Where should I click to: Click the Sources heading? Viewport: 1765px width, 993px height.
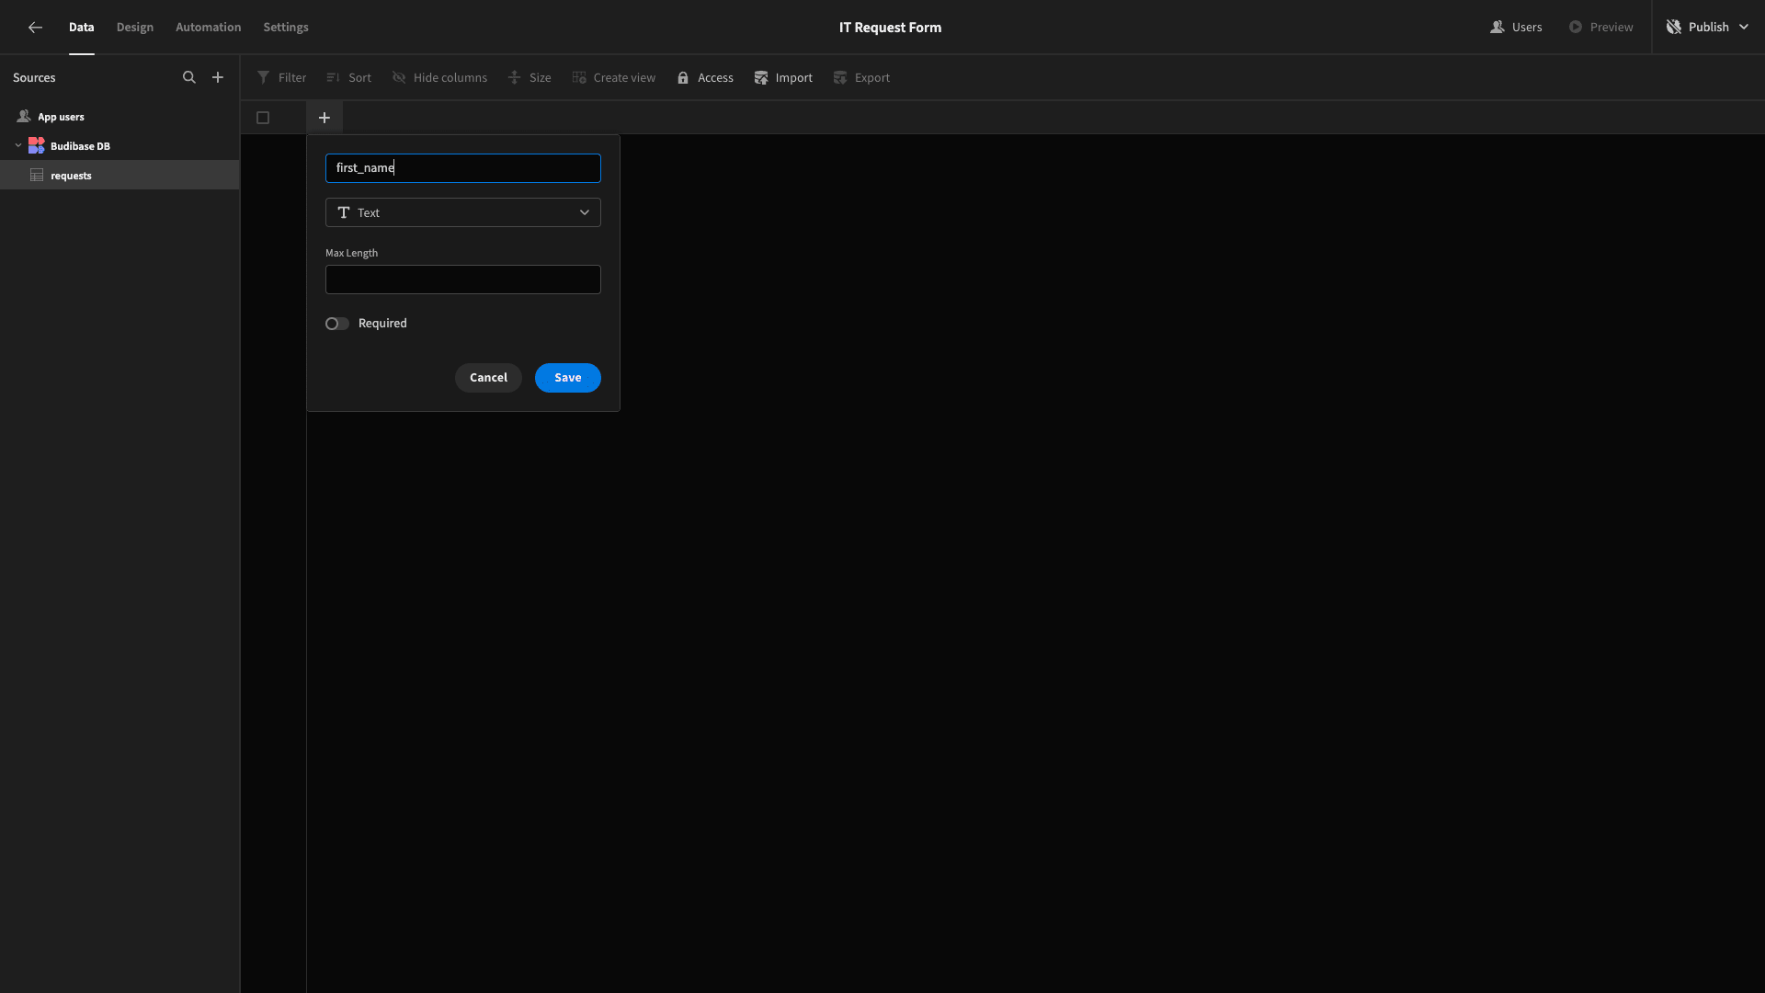34,77
